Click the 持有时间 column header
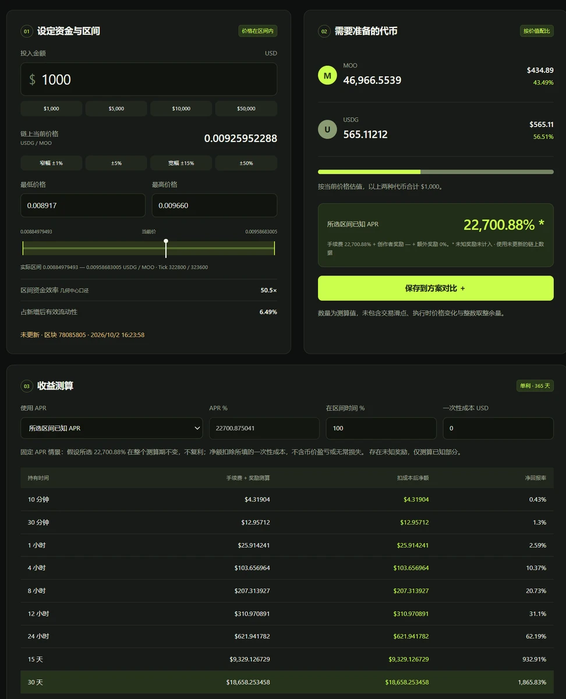The image size is (566, 699). coord(38,478)
